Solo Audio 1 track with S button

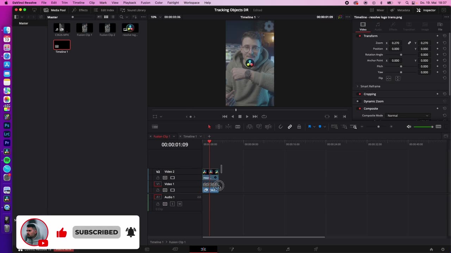click(x=172, y=204)
